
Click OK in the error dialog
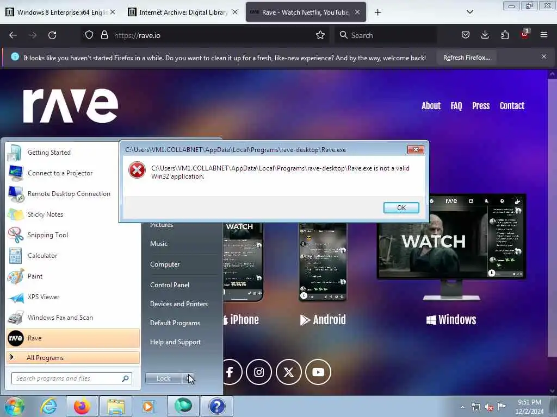tap(401, 207)
